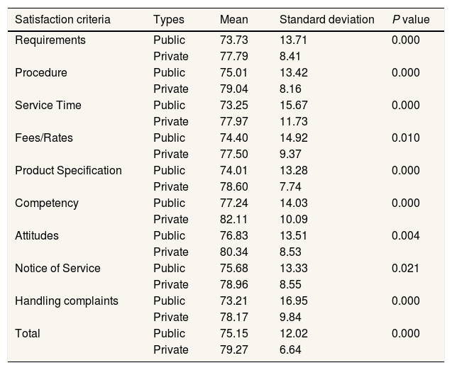Viewport: 452px width, 370px height.
Task: Click the P value column header
Action: [411, 20]
